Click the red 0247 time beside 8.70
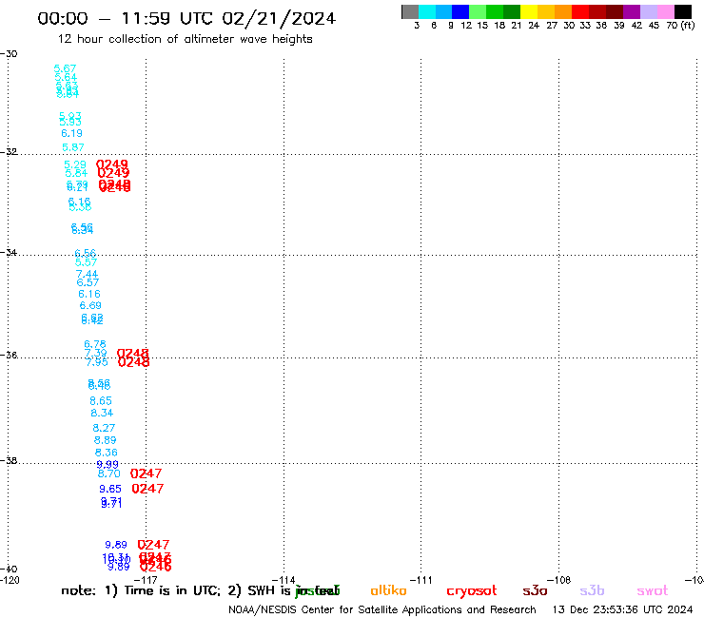This screenshot has height=618, width=704. 146,473
